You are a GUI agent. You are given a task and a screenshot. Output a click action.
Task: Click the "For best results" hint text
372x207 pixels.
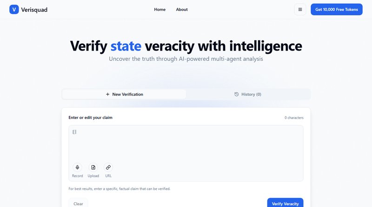tap(119, 189)
